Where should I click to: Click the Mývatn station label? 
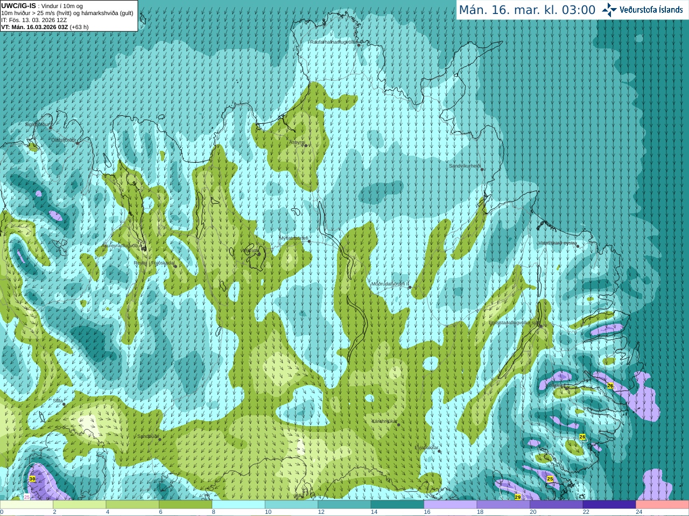point(250,250)
